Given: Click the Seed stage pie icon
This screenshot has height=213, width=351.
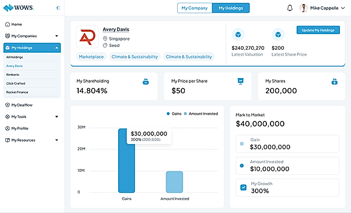Looking at the screenshot, I should point(105,45).
